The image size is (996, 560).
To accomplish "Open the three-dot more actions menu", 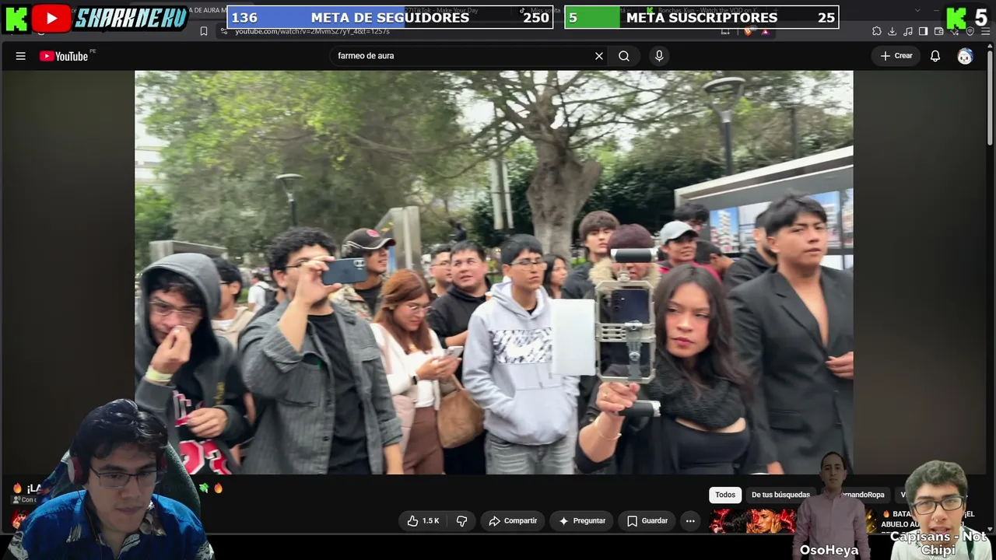I will click(x=690, y=521).
